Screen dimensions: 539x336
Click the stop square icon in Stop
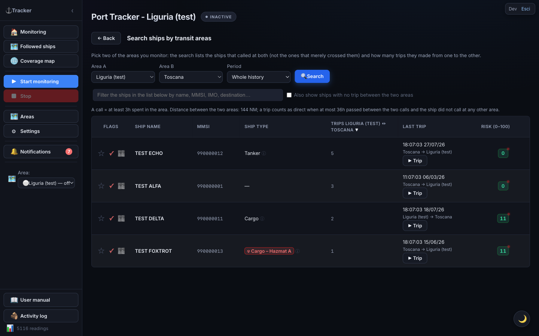[14, 96]
